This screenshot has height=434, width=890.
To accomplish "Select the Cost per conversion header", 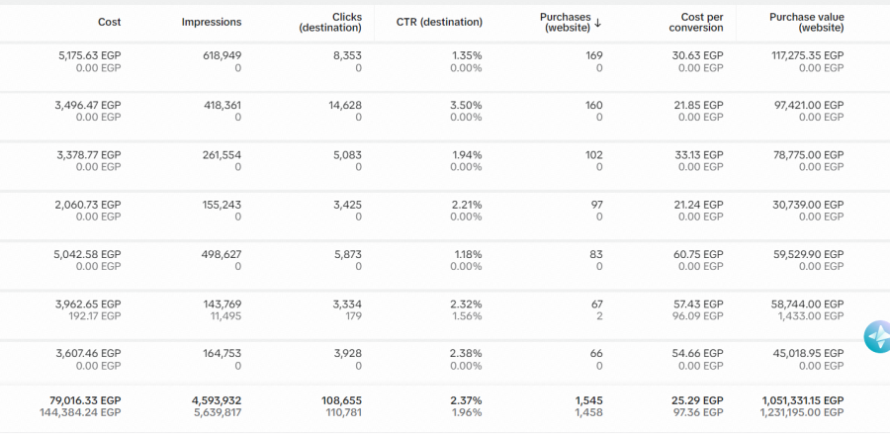I will (696, 22).
